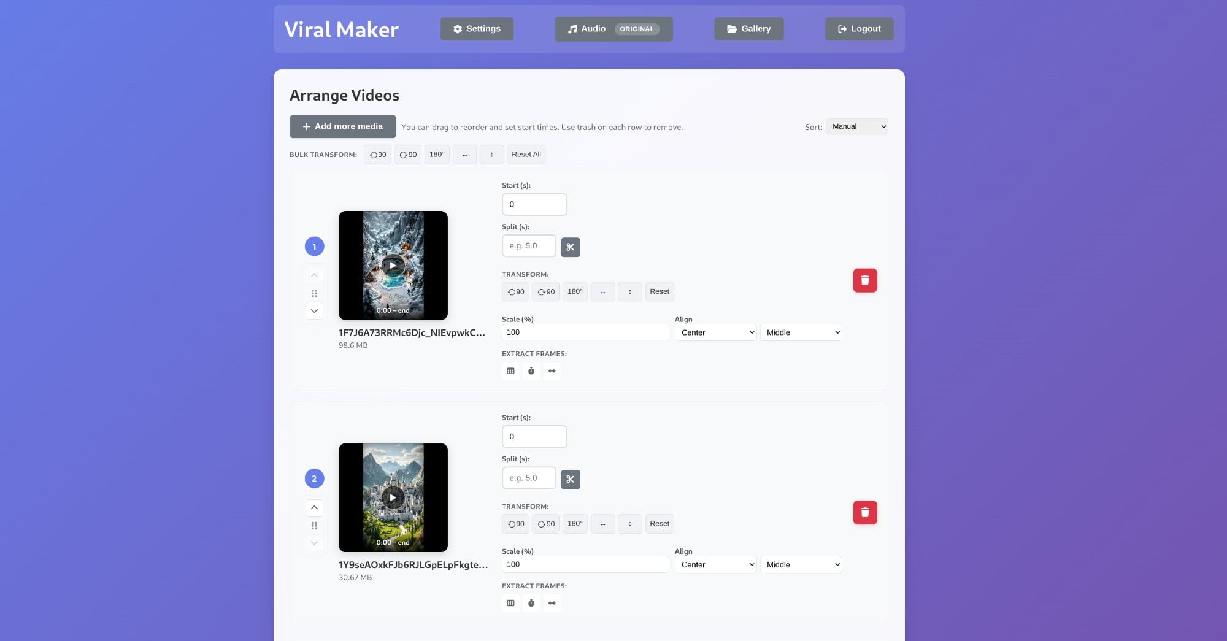The image size is (1227, 641).
Task: Open the Middle vertical alignment dropdown on second video
Action: 801,564
